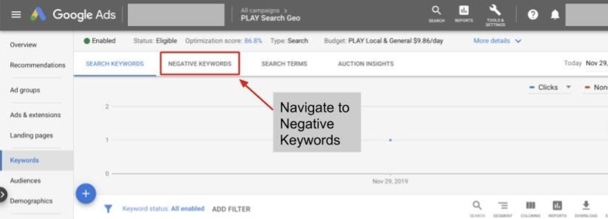The image size is (608, 219).
Task: Open the Columns table tool
Action: (530, 209)
